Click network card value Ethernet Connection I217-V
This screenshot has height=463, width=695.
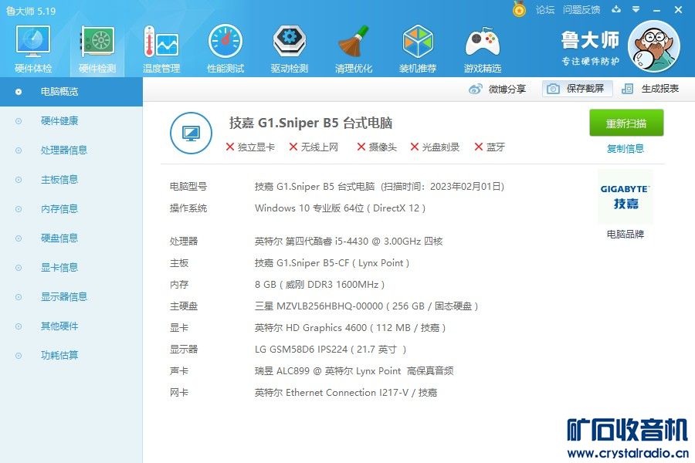point(346,393)
